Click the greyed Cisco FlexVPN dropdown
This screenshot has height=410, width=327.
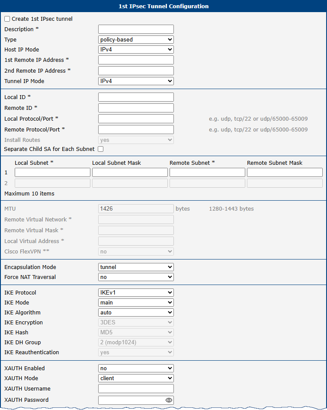click(x=136, y=252)
